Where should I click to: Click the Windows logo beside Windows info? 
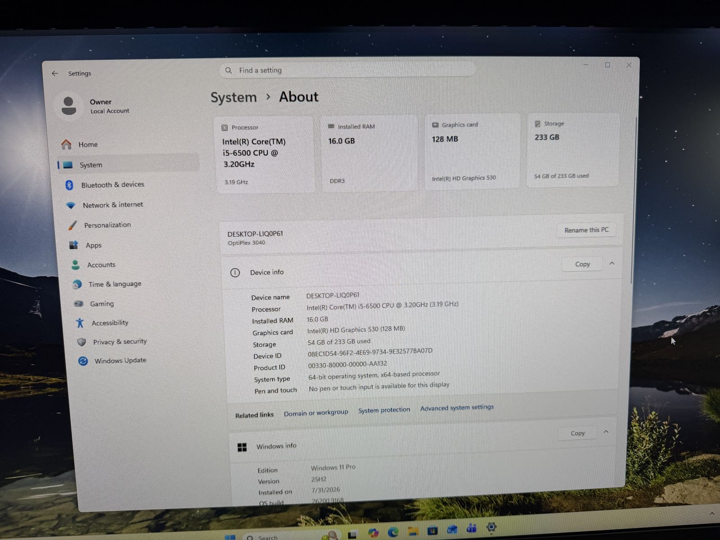[x=242, y=447]
